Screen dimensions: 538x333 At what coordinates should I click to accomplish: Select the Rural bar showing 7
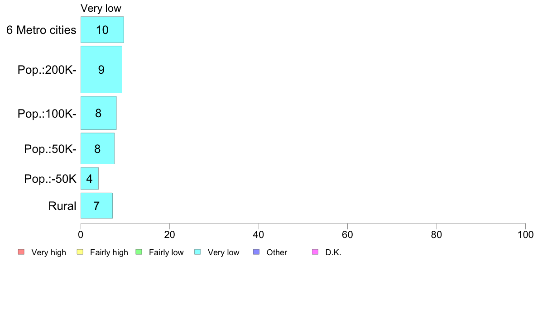(96, 206)
